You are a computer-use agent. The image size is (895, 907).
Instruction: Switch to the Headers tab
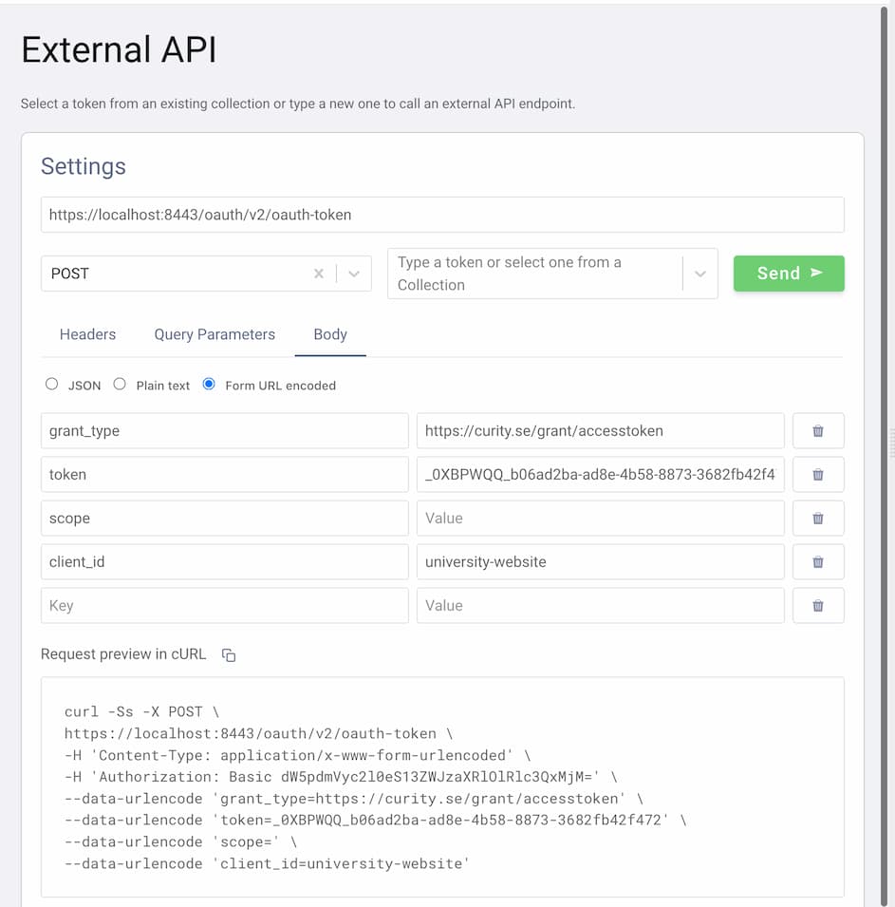pyautogui.click(x=87, y=334)
